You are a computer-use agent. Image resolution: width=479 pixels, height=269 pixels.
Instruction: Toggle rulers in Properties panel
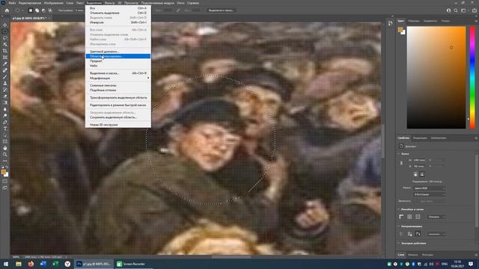(x=401, y=217)
